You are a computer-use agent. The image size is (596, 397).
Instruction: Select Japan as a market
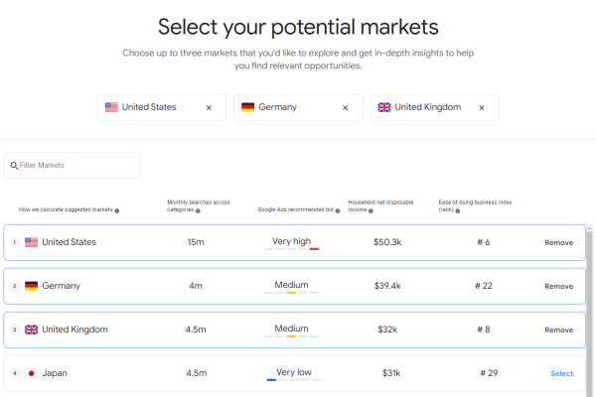tap(562, 373)
